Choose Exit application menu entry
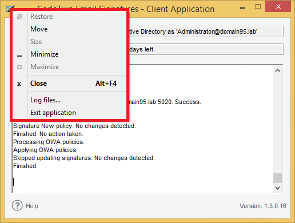Image resolution: width=295 pixels, height=223 pixels. tap(69, 113)
